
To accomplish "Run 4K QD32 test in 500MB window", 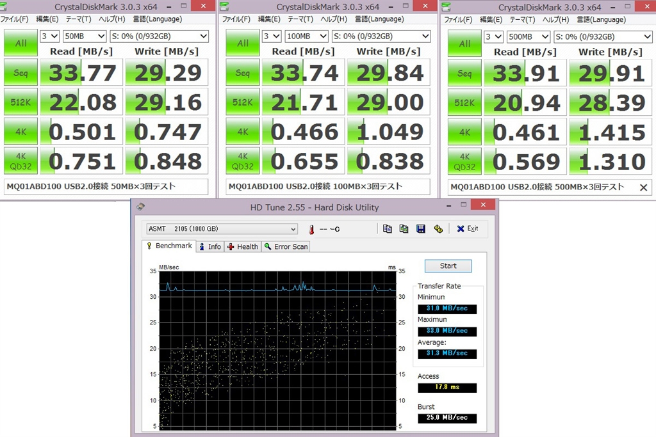I will (464, 161).
